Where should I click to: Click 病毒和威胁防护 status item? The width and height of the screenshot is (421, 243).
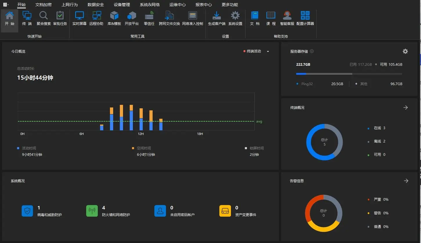pyautogui.click(x=42, y=211)
